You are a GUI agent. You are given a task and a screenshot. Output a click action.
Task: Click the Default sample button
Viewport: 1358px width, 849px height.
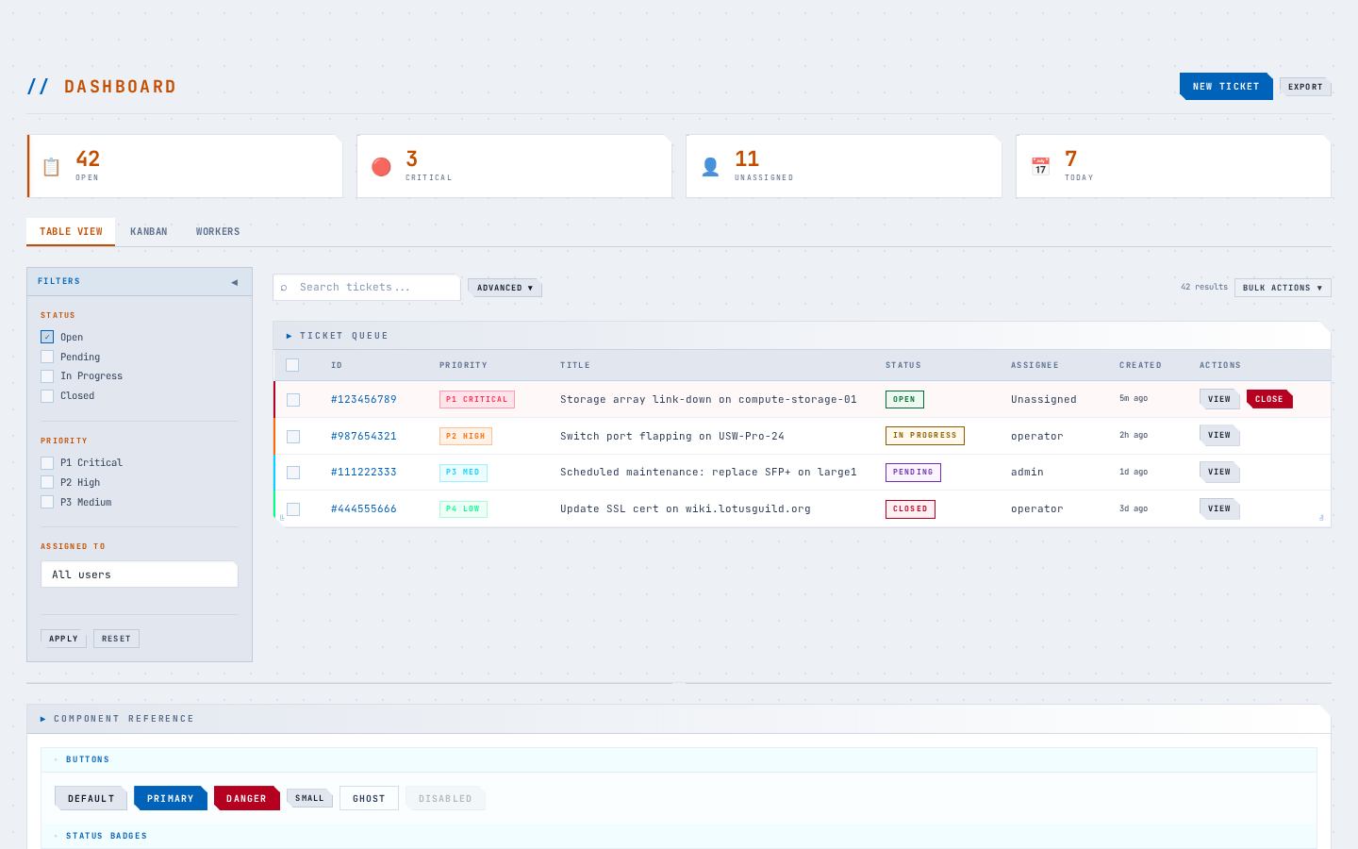[91, 798]
